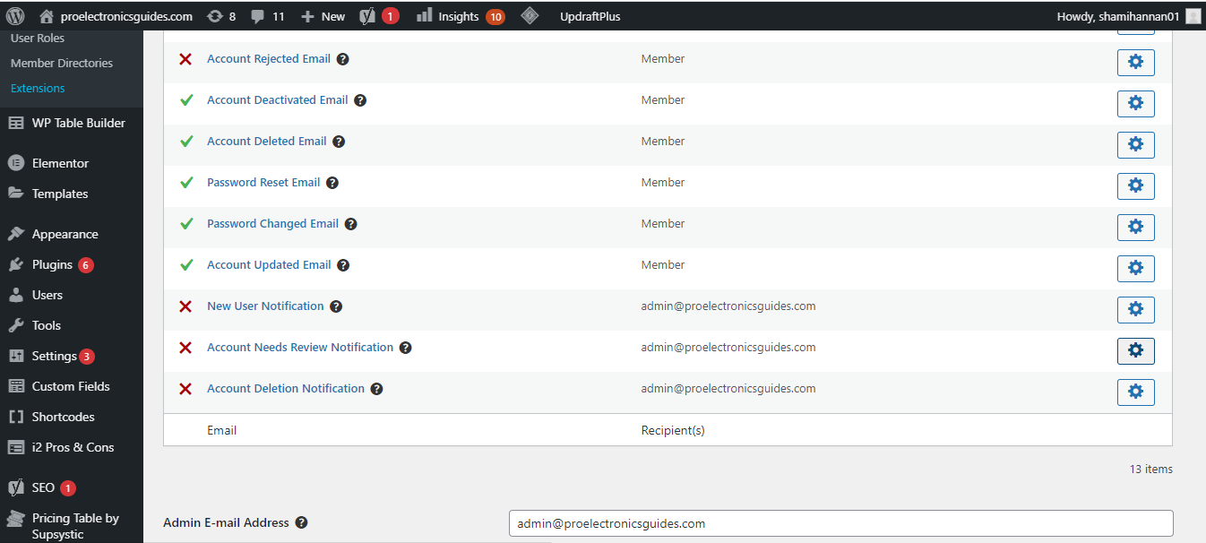
Task: Open the Account Deleted Email link
Action: (x=267, y=142)
